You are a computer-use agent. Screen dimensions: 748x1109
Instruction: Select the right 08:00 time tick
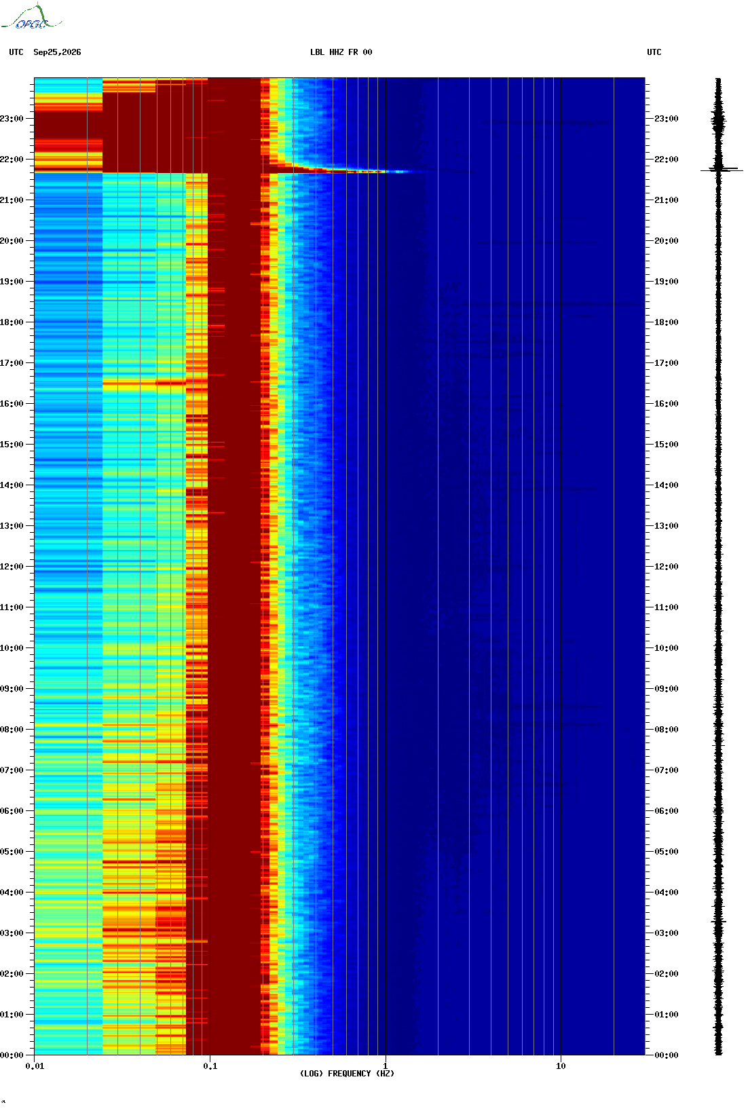[666, 730]
